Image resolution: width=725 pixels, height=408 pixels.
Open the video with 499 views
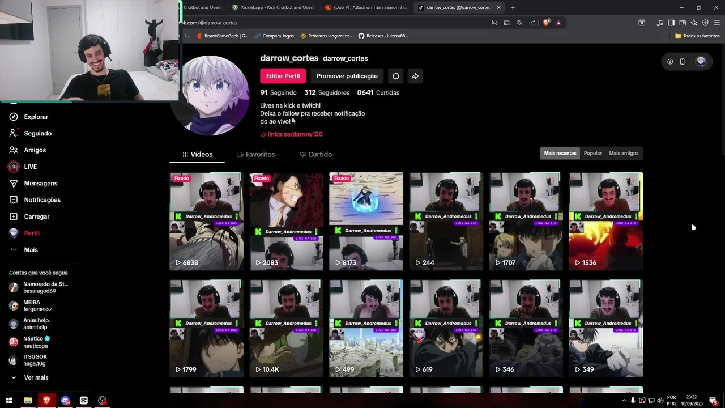[x=366, y=328]
